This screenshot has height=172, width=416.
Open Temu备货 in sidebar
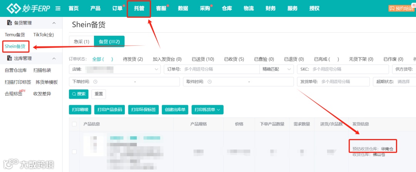click(x=15, y=35)
